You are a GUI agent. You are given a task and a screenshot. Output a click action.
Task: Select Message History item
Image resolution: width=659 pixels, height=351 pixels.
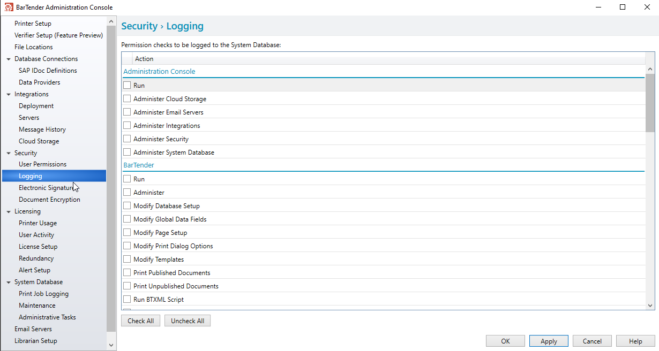42,129
